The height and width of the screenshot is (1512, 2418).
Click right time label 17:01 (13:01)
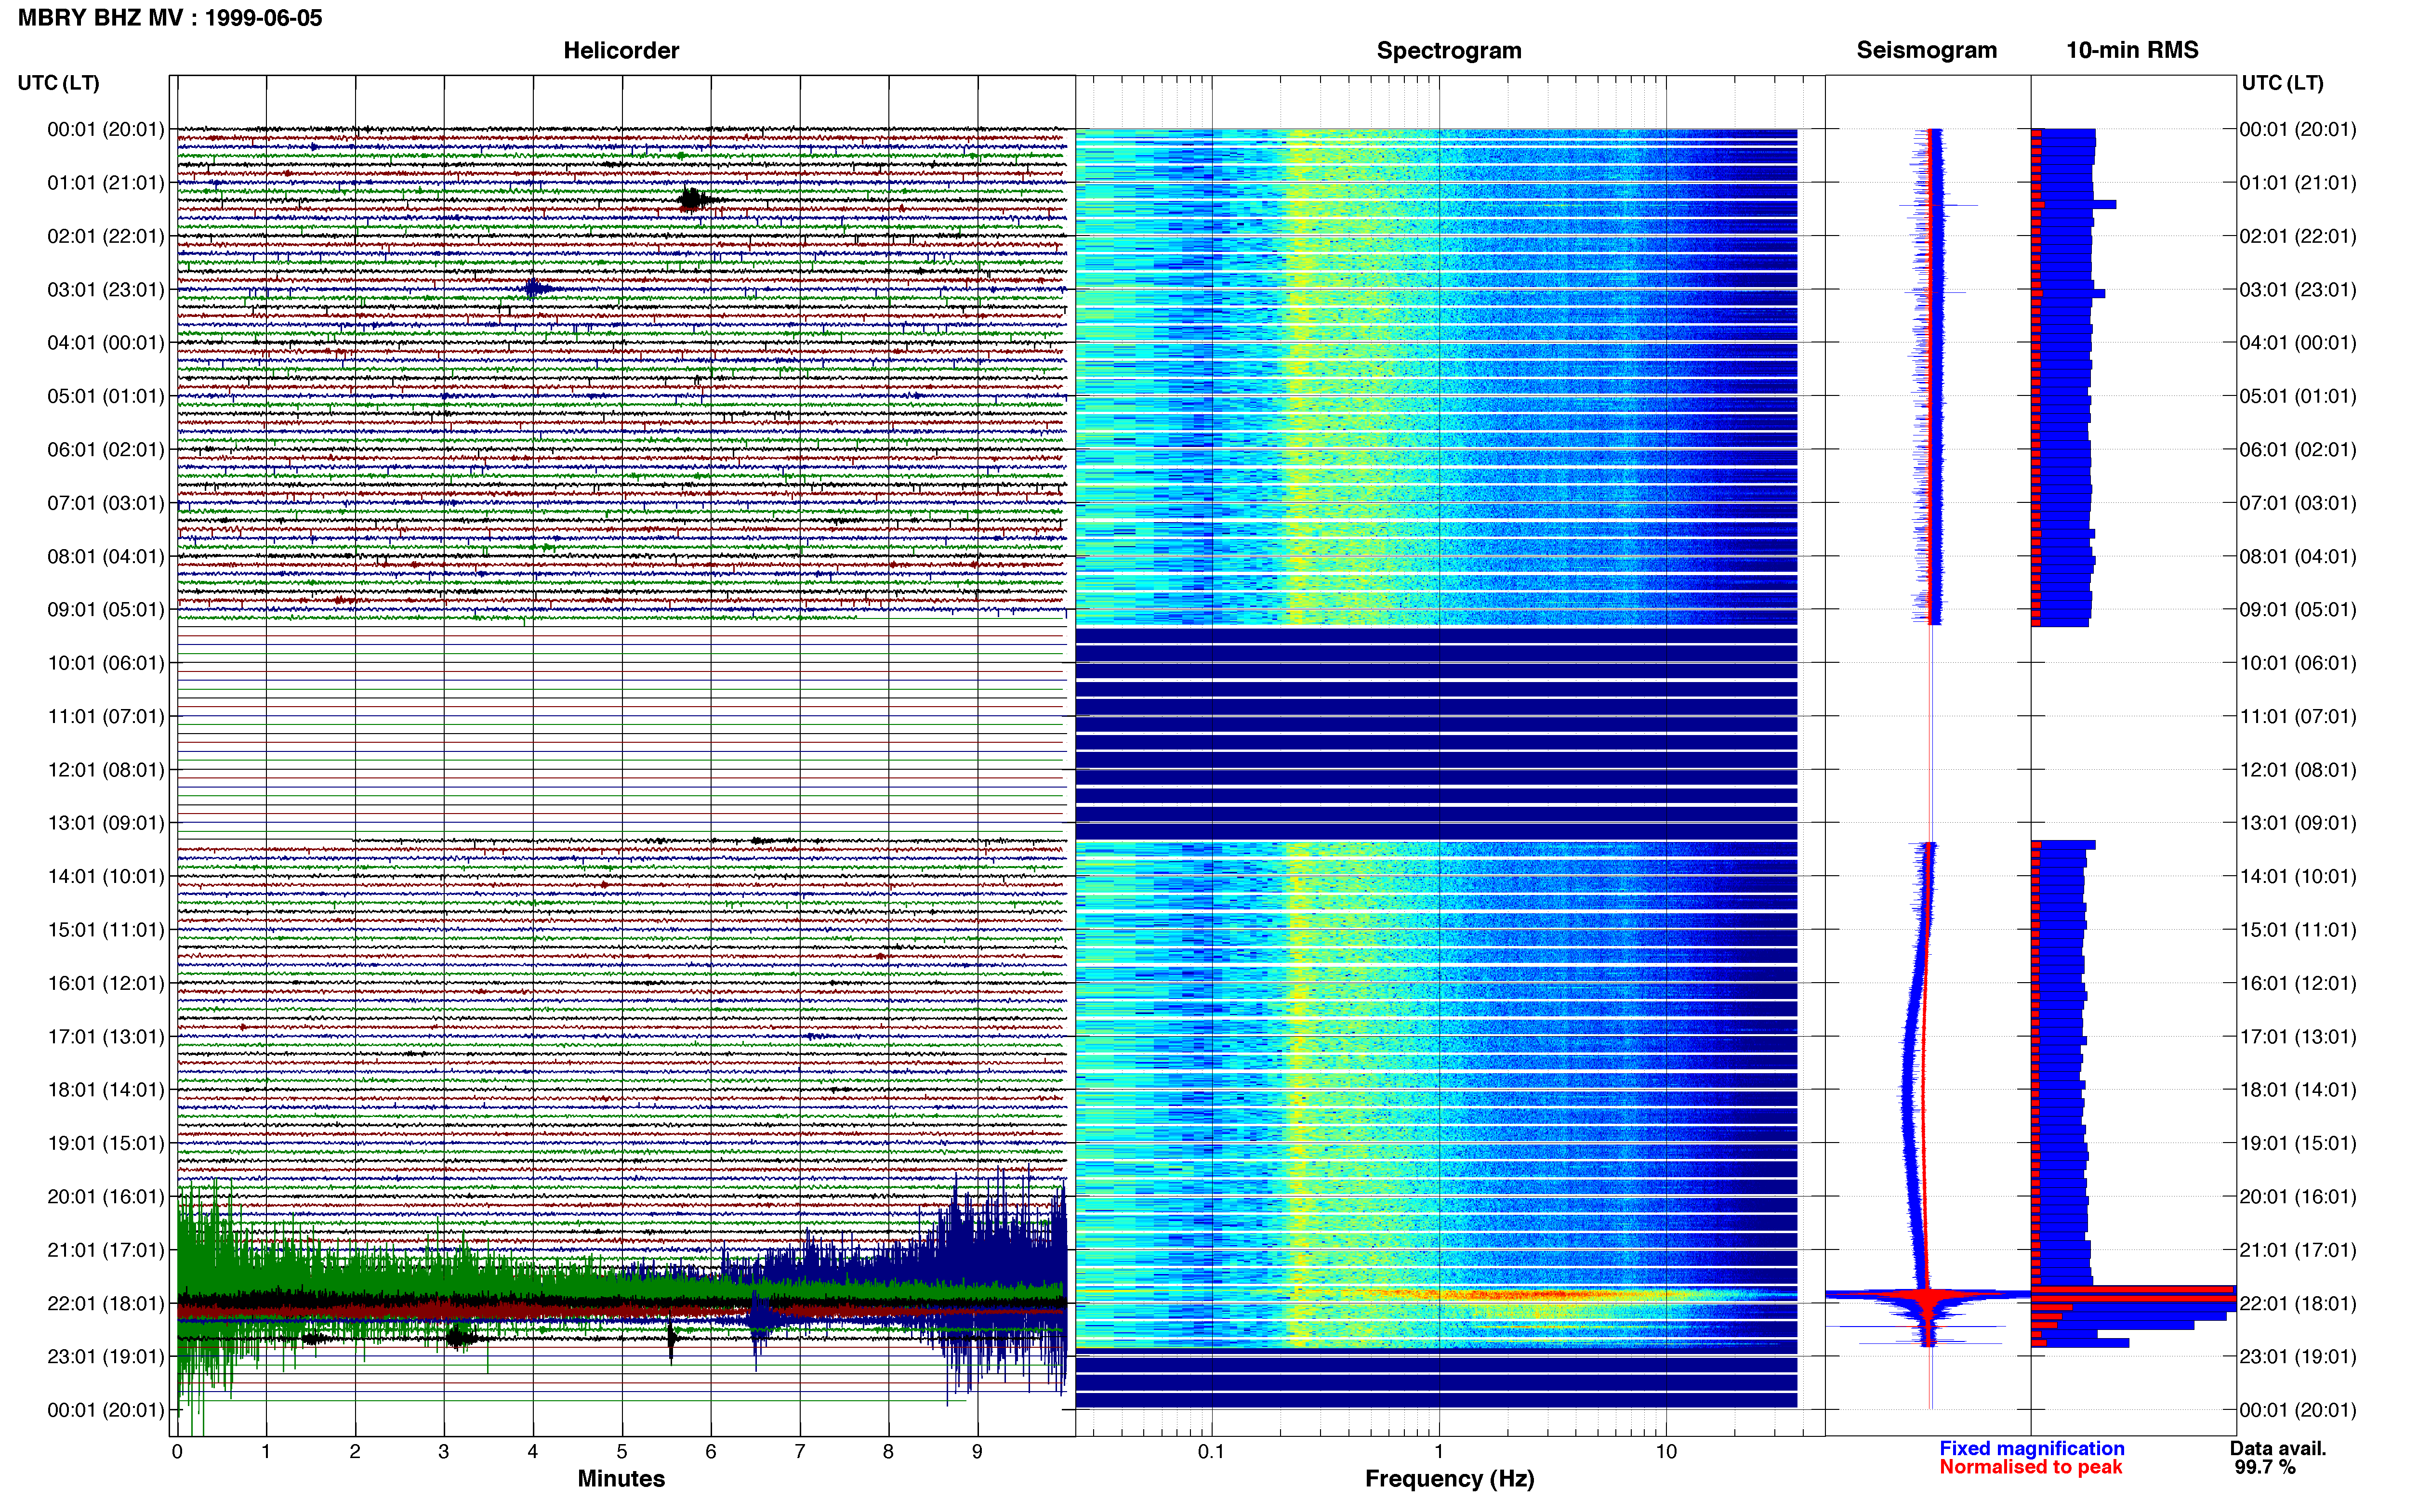coord(2298,1037)
